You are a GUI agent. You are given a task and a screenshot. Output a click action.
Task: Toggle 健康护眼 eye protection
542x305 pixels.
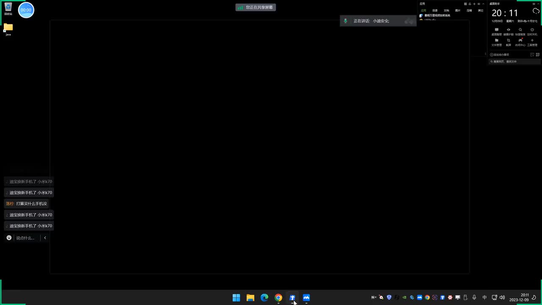click(509, 32)
